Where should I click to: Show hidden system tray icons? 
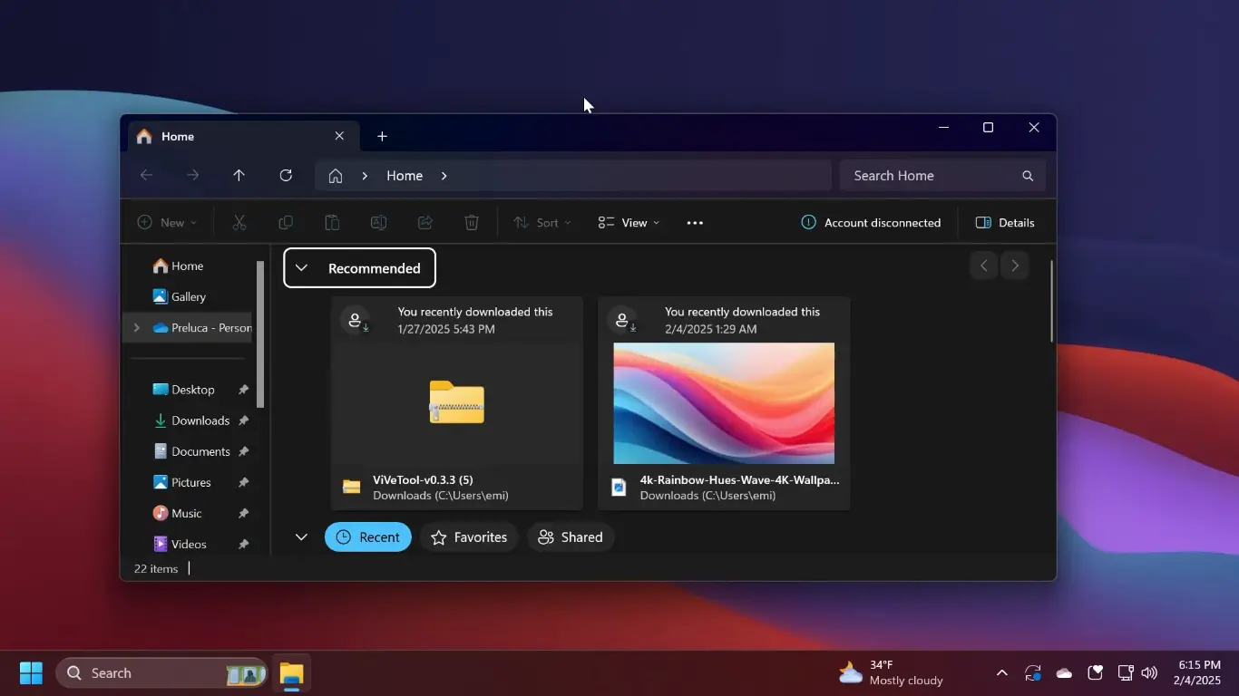(x=1001, y=673)
